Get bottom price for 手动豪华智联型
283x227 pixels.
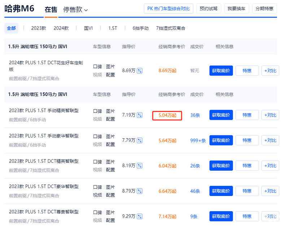coord(221,140)
